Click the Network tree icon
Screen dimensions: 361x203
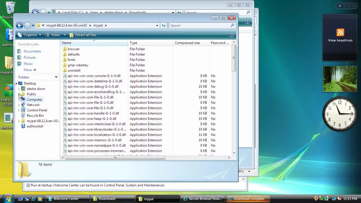(x=23, y=105)
